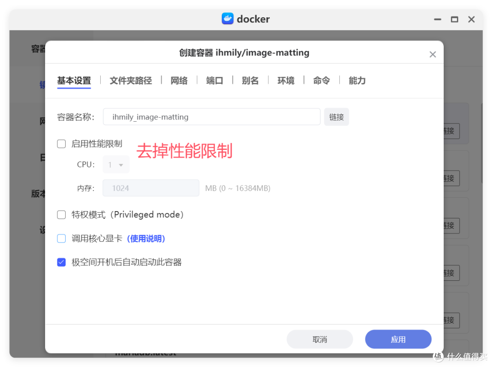This screenshot has width=492, height=367.
Task: Open the 文件夹路径 tab
Action: [131, 81]
